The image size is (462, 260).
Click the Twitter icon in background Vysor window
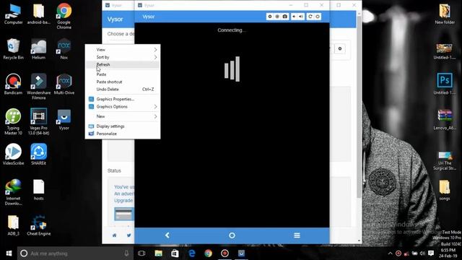click(128, 235)
